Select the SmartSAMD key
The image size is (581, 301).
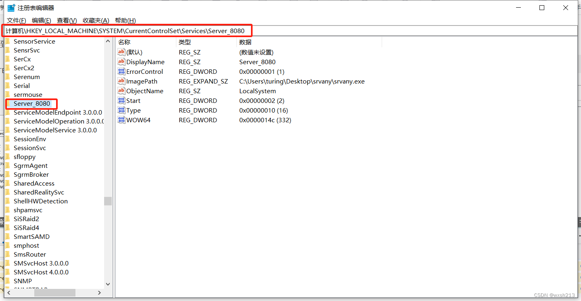[x=31, y=236]
